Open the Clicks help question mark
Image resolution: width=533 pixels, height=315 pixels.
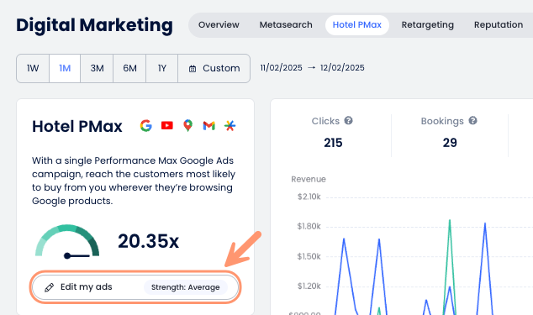click(348, 120)
